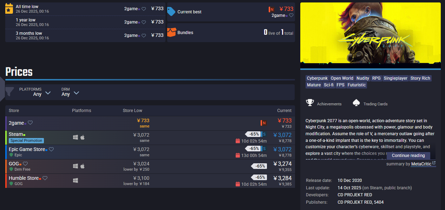Select the Story Rich tag

click(420, 78)
